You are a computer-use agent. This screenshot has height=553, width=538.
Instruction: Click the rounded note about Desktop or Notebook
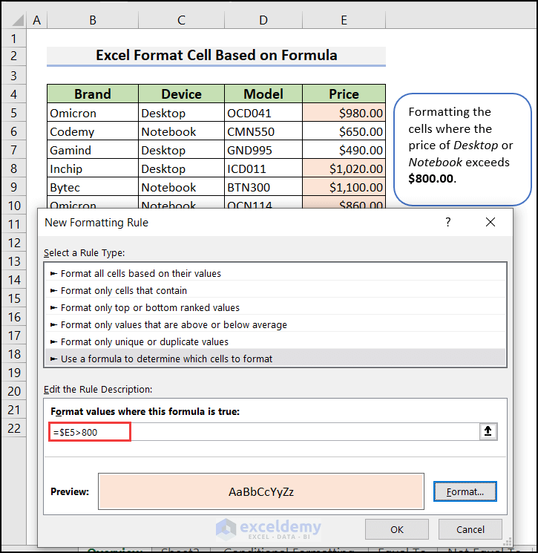point(462,149)
